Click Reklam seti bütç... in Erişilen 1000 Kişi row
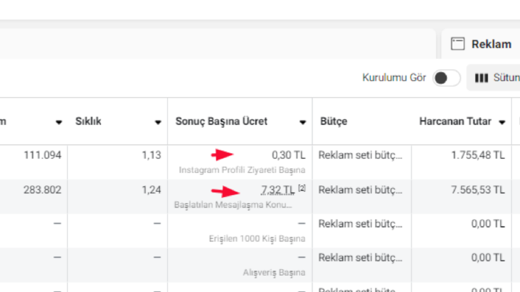Image resolution: width=520 pixels, height=292 pixels. click(360, 224)
